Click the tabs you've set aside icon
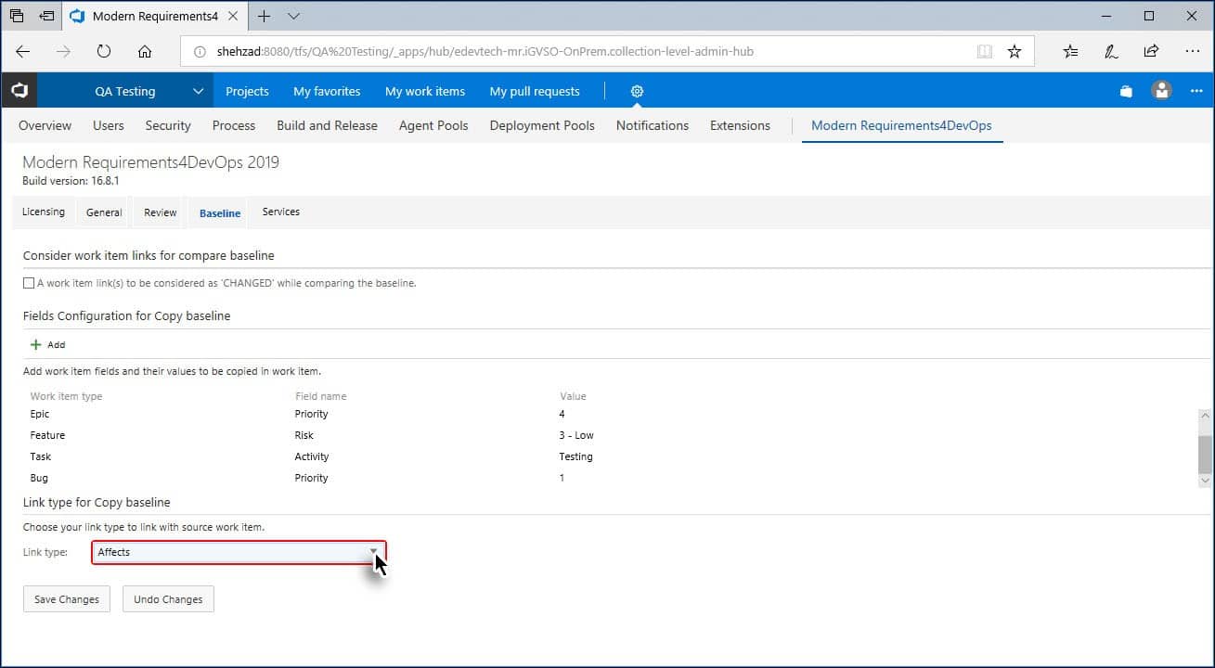Viewport: 1215px width, 668px height. click(17, 16)
